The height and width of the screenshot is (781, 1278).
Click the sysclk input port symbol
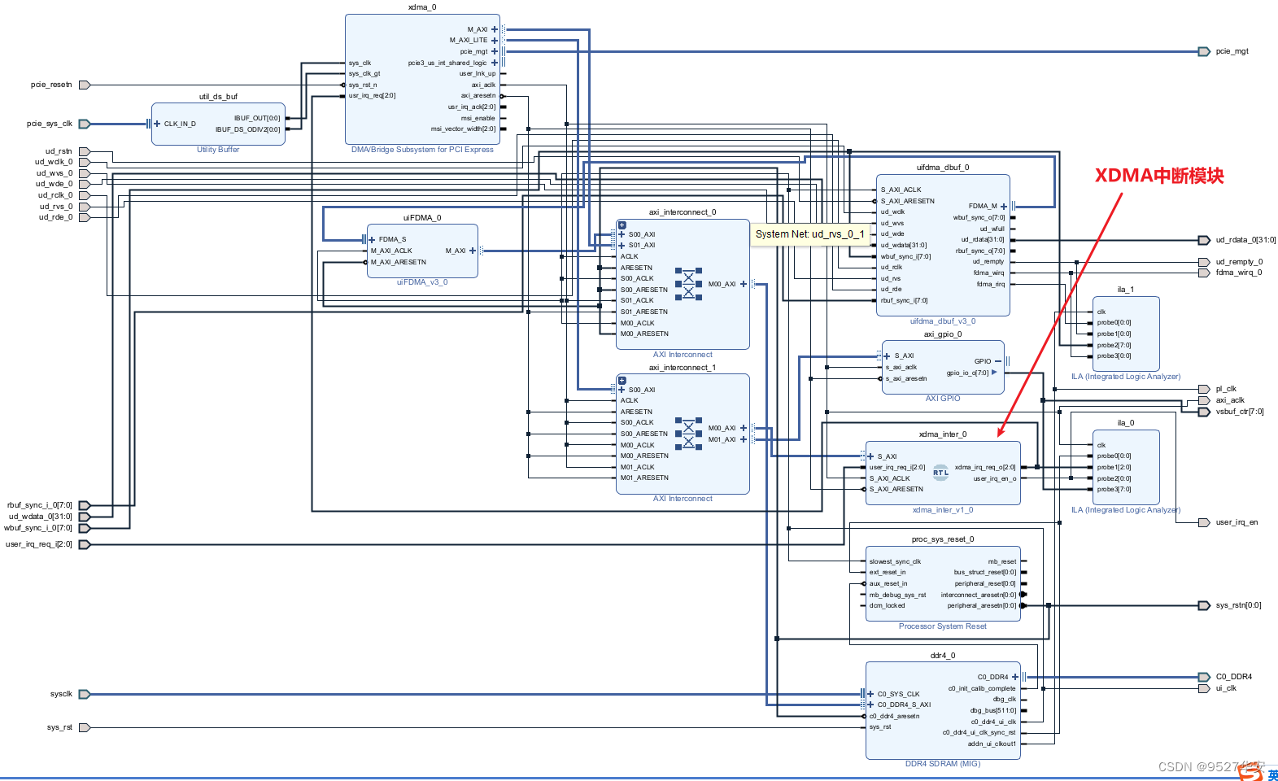[x=85, y=694]
